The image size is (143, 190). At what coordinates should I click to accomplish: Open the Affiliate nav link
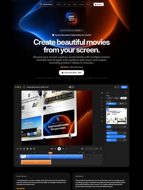pos(75,4)
